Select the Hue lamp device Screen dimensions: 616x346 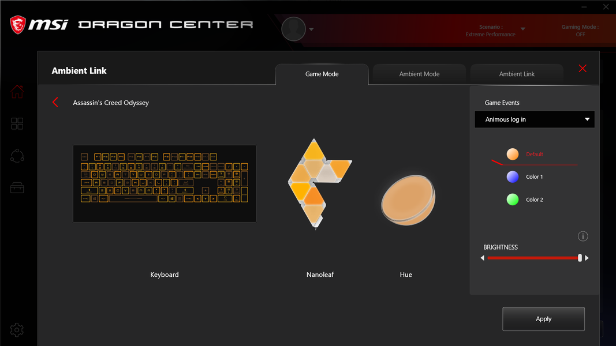click(x=408, y=200)
